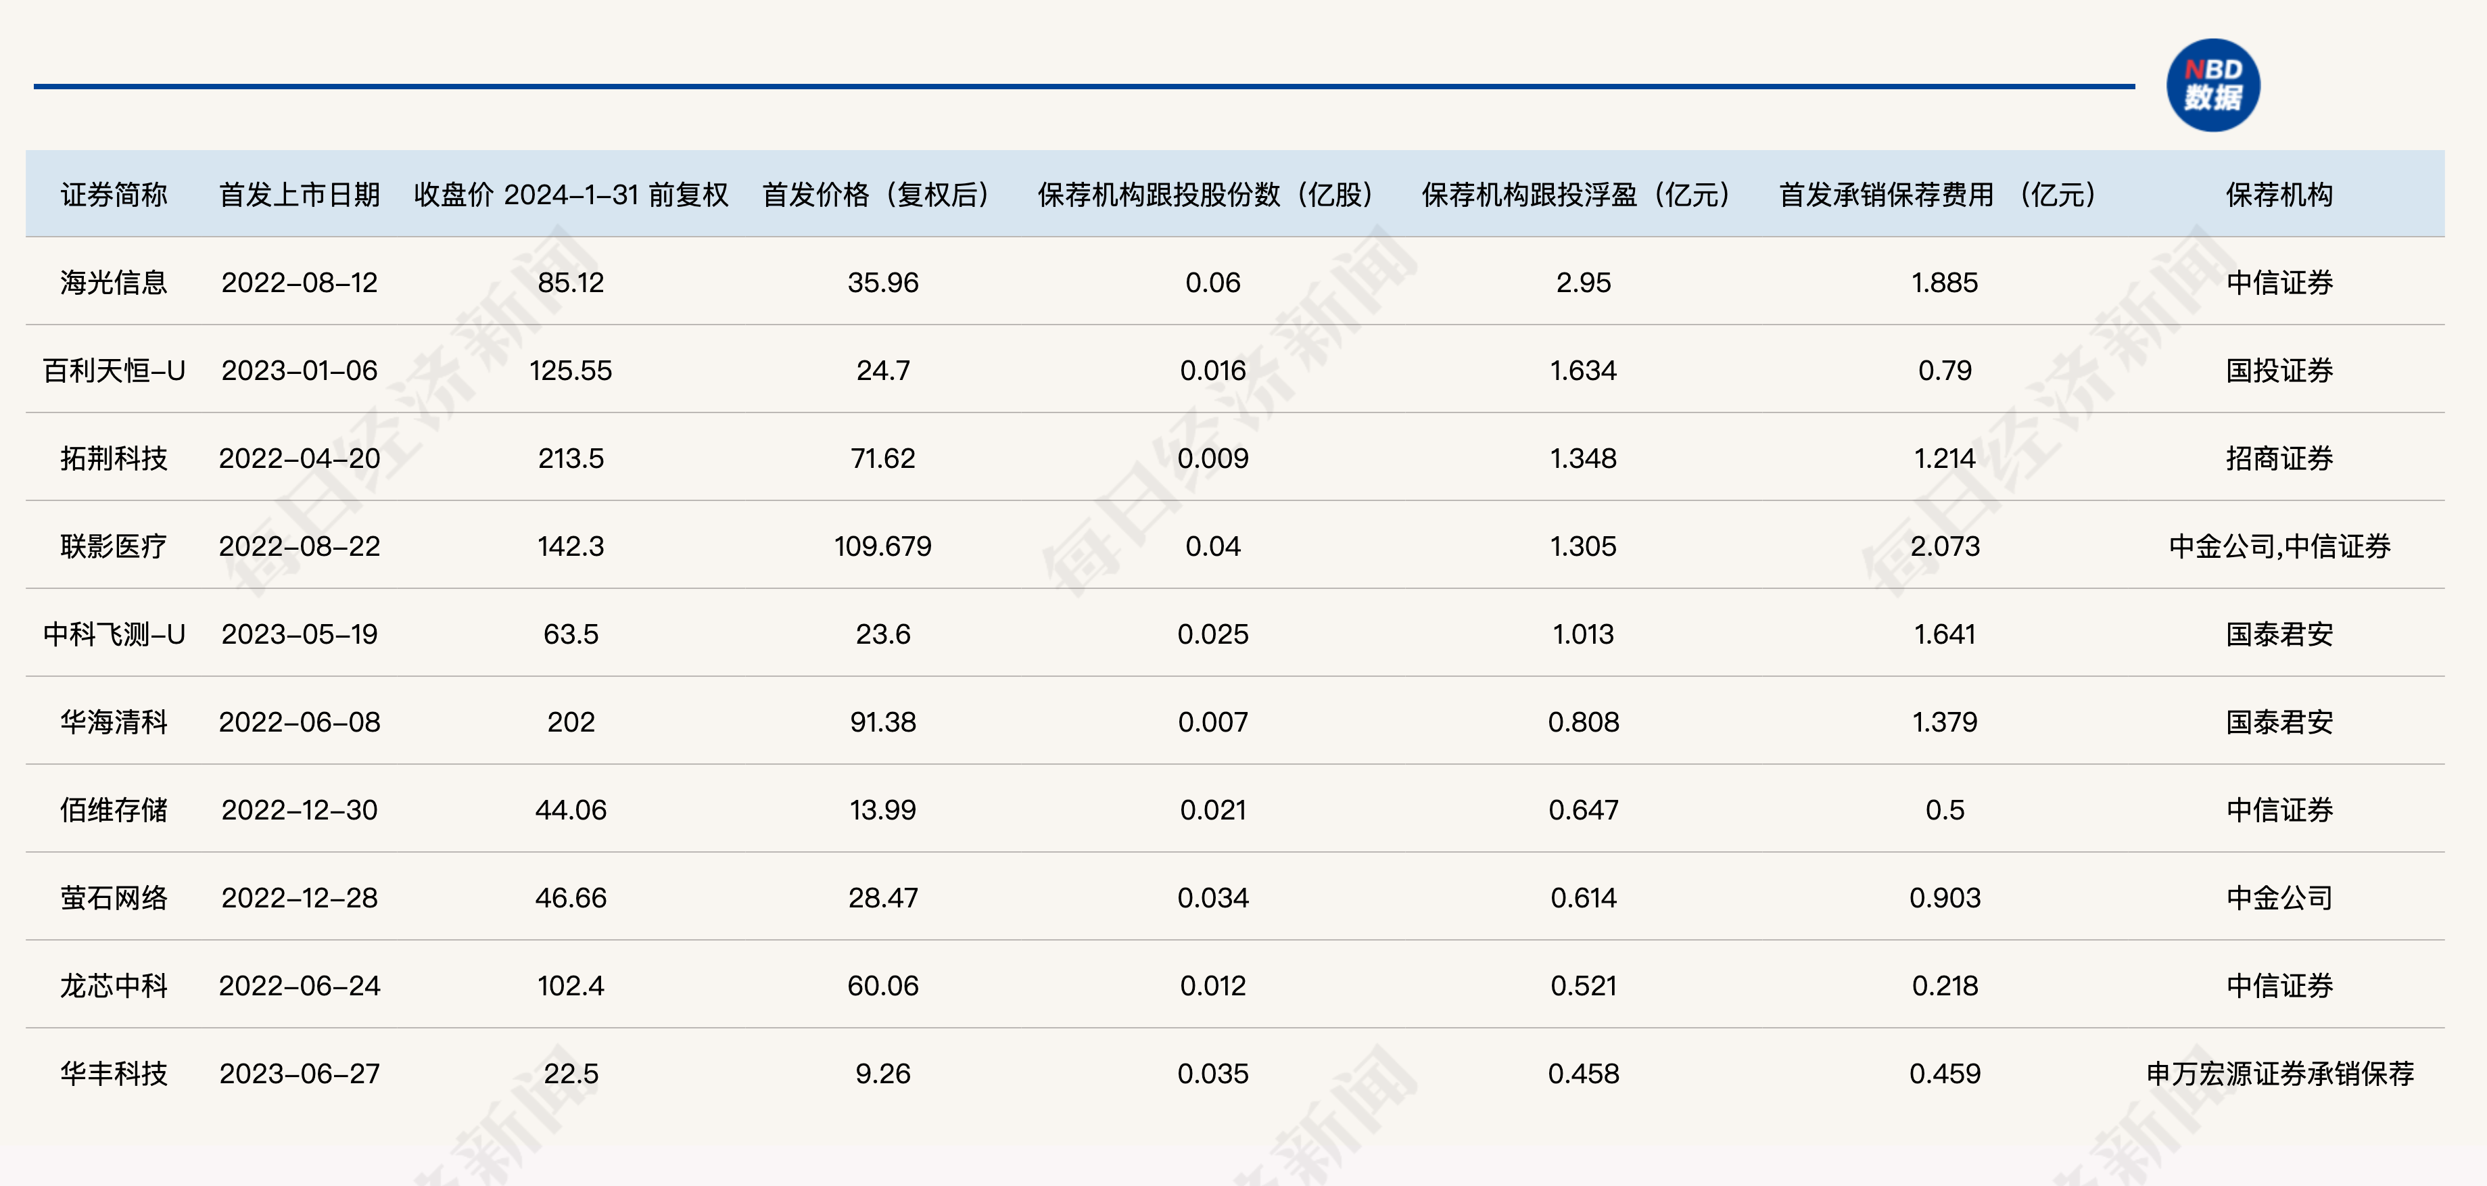Image resolution: width=2487 pixels, height=1186 pixels.
Task: Click 中信证券 in 龙芯中科 row
Action: click(2279, 986)
